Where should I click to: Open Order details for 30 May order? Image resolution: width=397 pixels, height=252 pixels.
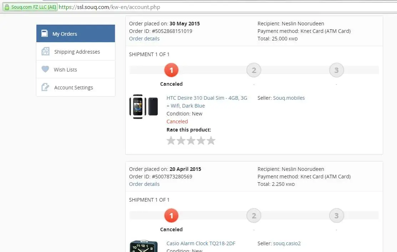click(x=144, y=39)
